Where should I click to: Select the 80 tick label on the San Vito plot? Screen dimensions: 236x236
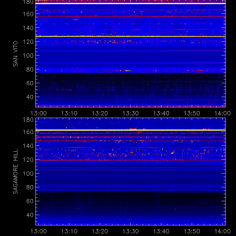click(x=30, y=69)
